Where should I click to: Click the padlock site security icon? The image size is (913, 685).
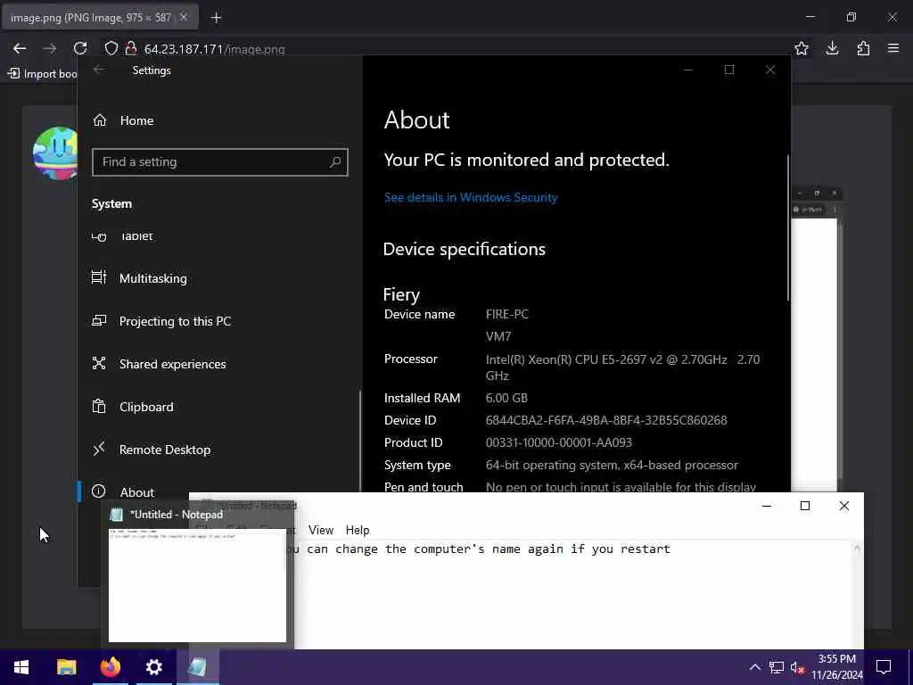[x=131, y=49]
